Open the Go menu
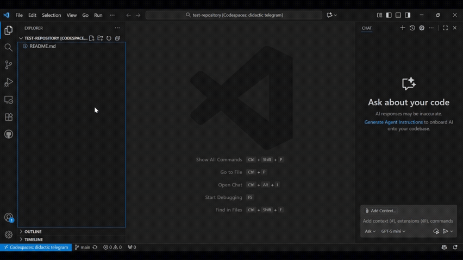The image size is (463, 260). (x=85, y=15)
